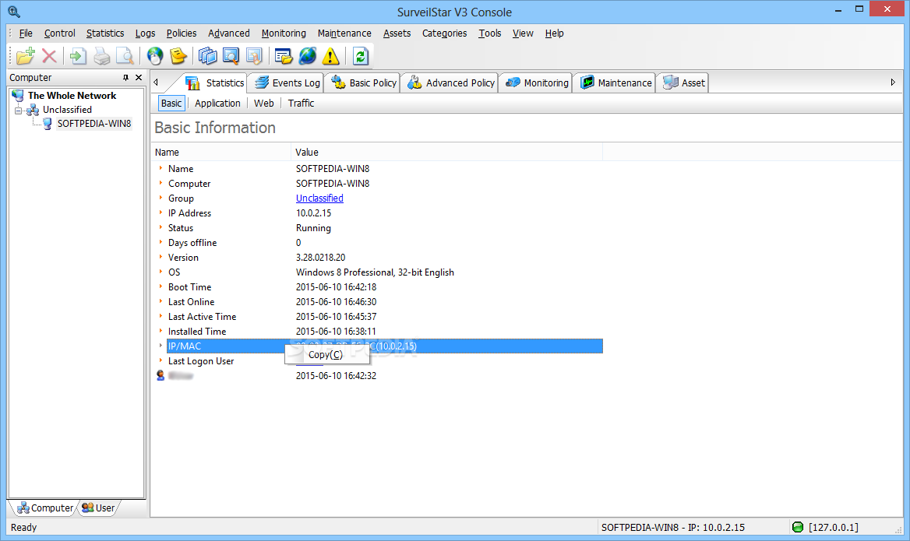Open the Policies menu
The width and height of the screenshot is (910, 541).
pyautogui.click(x=182, y=33)
